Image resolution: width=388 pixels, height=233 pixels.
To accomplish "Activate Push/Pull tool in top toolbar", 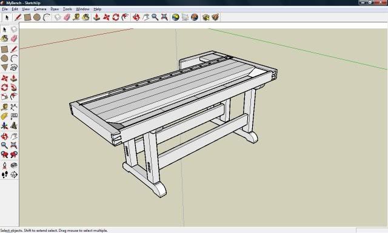I will pos(97,18).
